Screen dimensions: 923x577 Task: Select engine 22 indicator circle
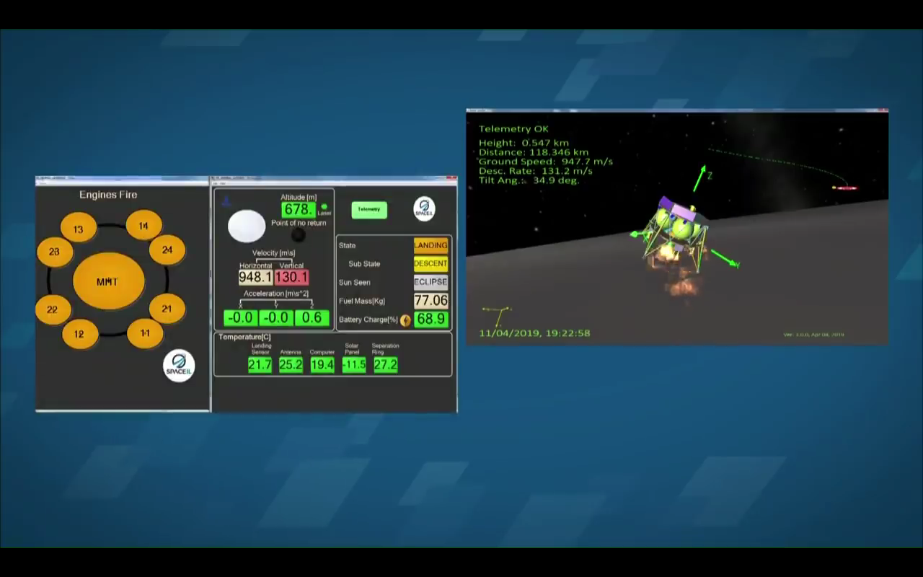(x=53, y=309)
